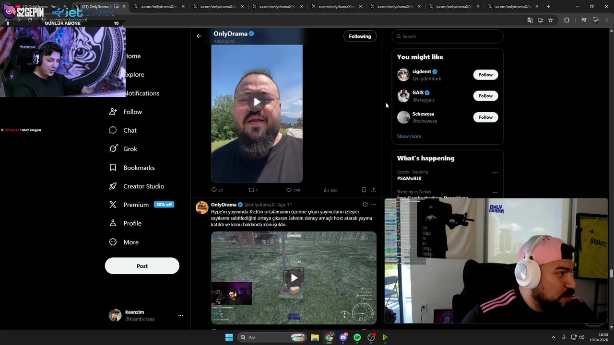Screen dimensions: 614x345
Task: Go back using the arrow beside OnlyDrama
Action: [x=199, y=36]
